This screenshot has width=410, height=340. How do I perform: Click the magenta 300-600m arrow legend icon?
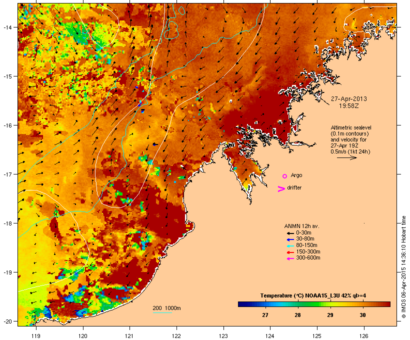point(290,258)
